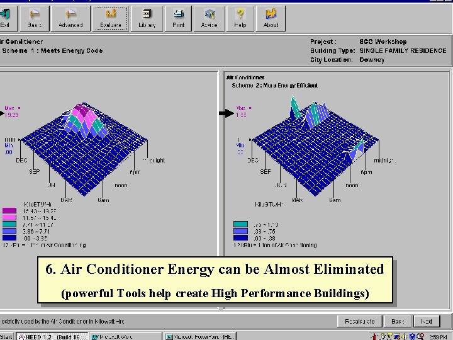453x340 pixels.
Task: Switch to Microsoft Word in the taskbar
Action: point(126,336)
